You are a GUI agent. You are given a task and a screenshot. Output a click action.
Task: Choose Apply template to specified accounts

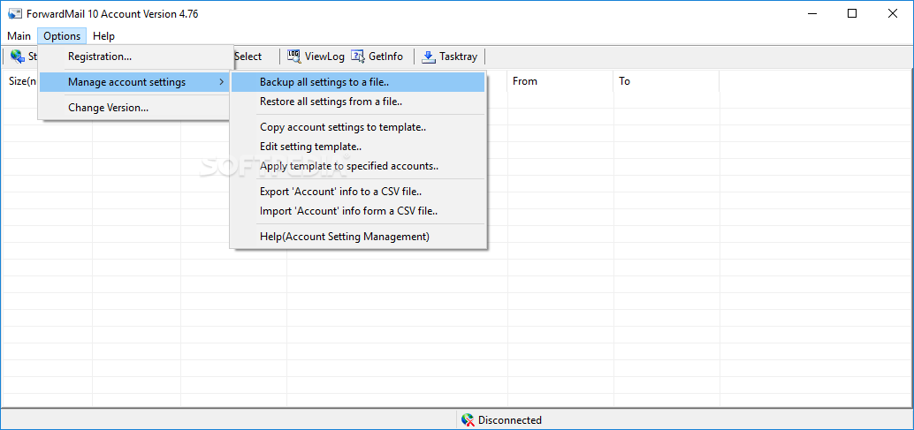358,166
